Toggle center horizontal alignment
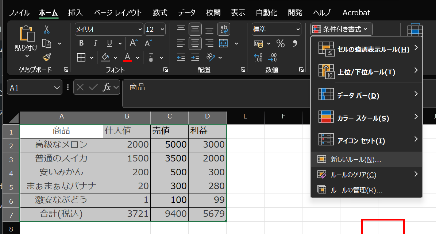This screenshot has width=436, height=234. pyautogui.click(x=195, y=43)
